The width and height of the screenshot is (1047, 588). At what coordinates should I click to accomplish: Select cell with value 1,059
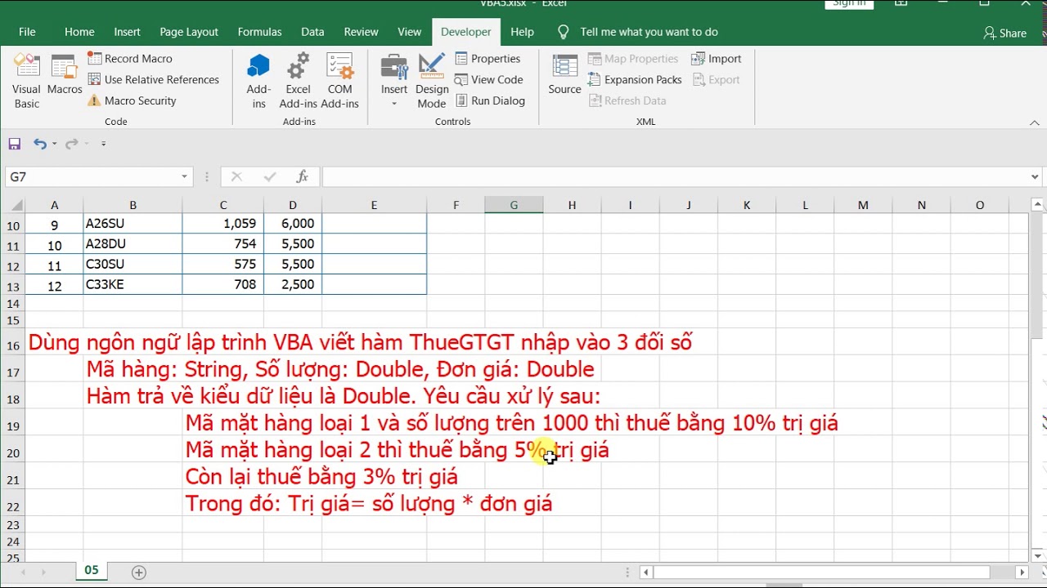pyautogui.click(x=223, y=224)
